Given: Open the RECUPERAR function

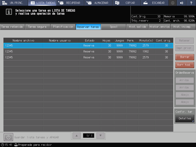Looking at the screenshot, I should click(x=71, y=3).
